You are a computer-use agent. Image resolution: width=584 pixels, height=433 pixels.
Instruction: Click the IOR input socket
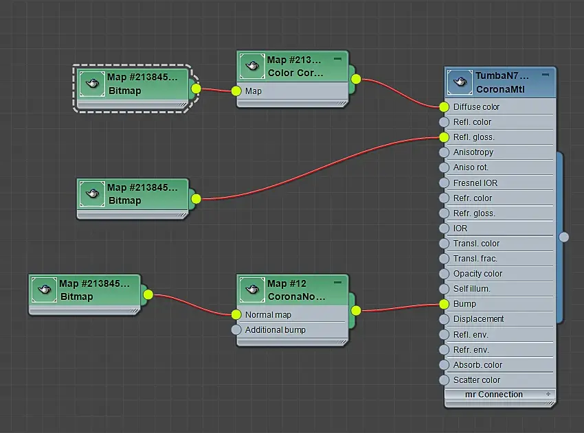[x=444, y=229]
